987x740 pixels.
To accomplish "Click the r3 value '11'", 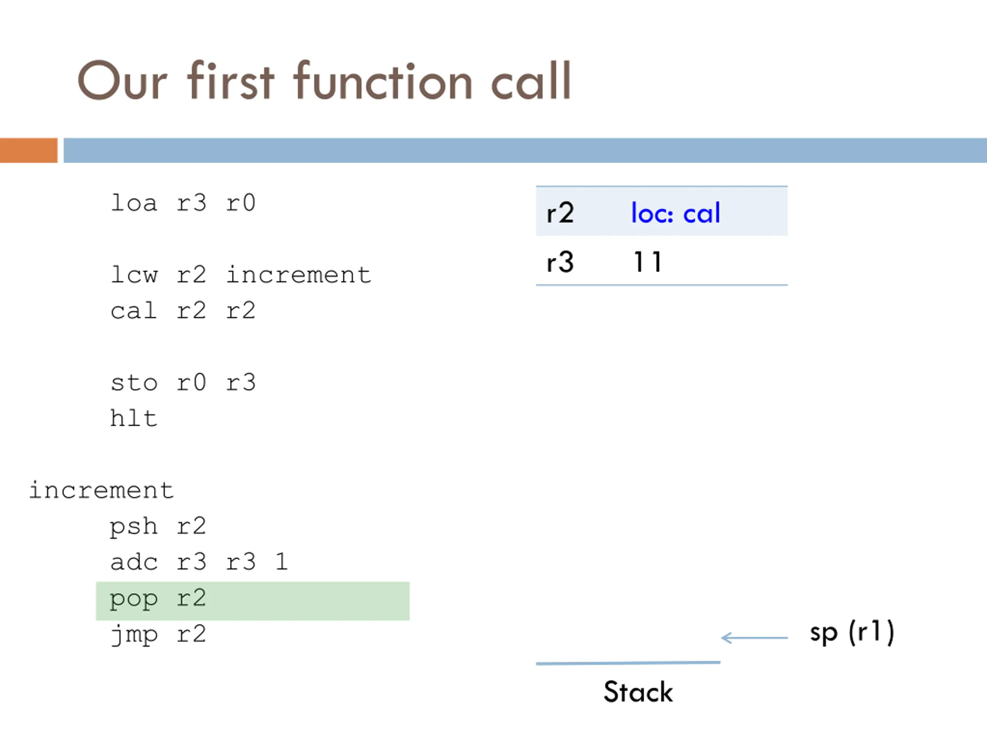I will pyautogui.click(x=647, y=262).
